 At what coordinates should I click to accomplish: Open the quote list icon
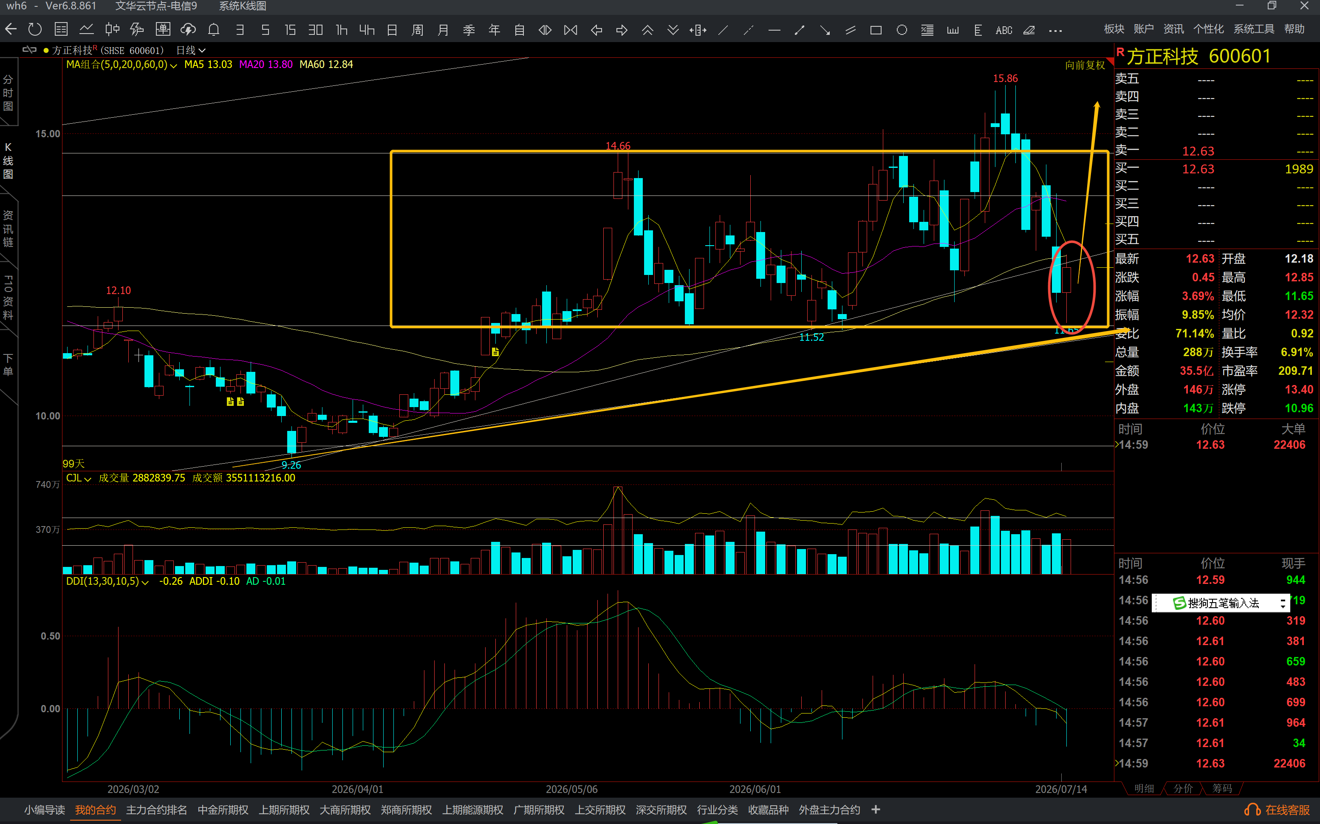click(61, 29)
